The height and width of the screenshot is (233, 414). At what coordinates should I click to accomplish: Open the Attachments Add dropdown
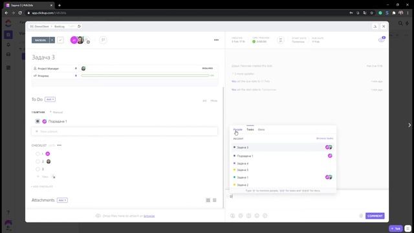(62, 200)
